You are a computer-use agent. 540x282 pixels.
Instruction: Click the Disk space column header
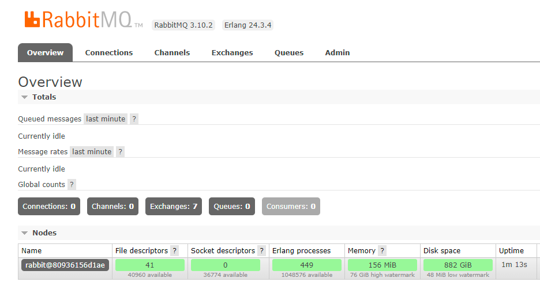442,251
